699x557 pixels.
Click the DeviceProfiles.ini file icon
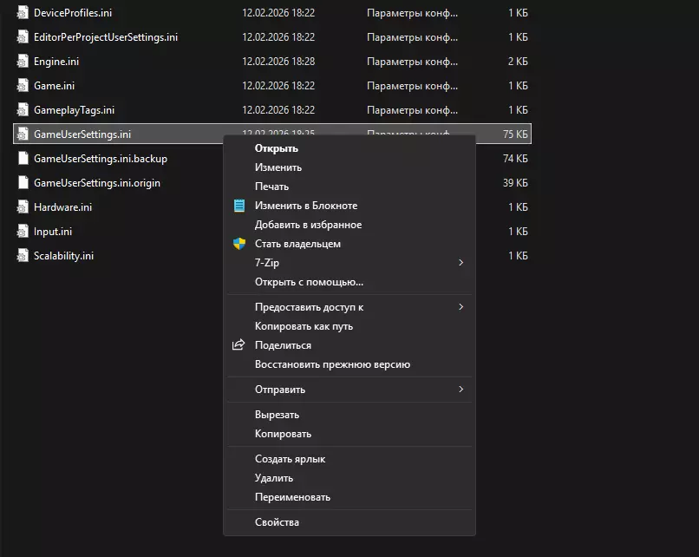tap(23, 13)
